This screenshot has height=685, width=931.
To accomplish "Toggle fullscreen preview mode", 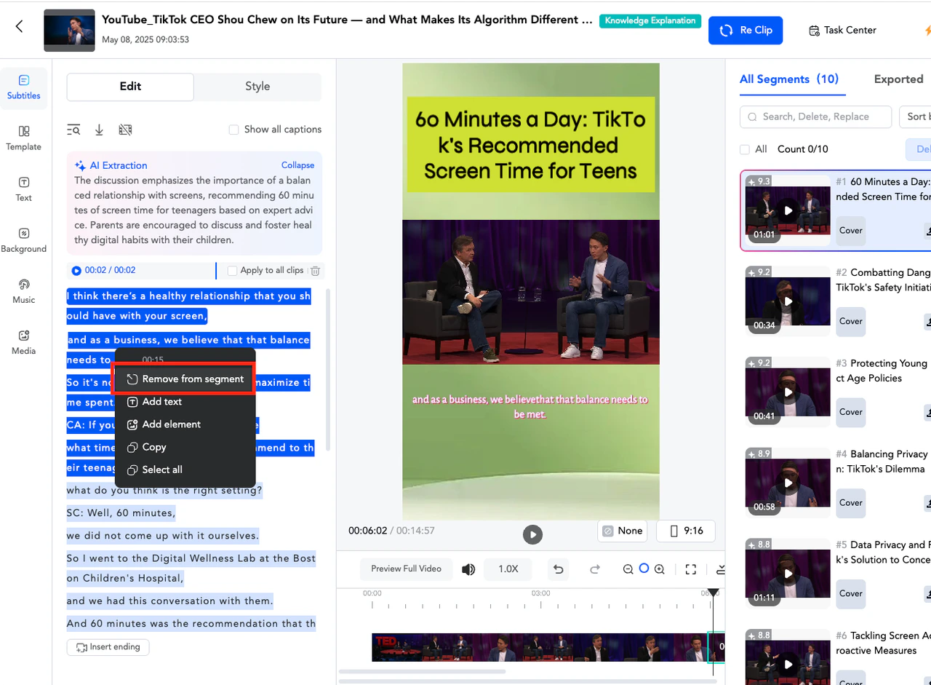I will click(691, 569).
